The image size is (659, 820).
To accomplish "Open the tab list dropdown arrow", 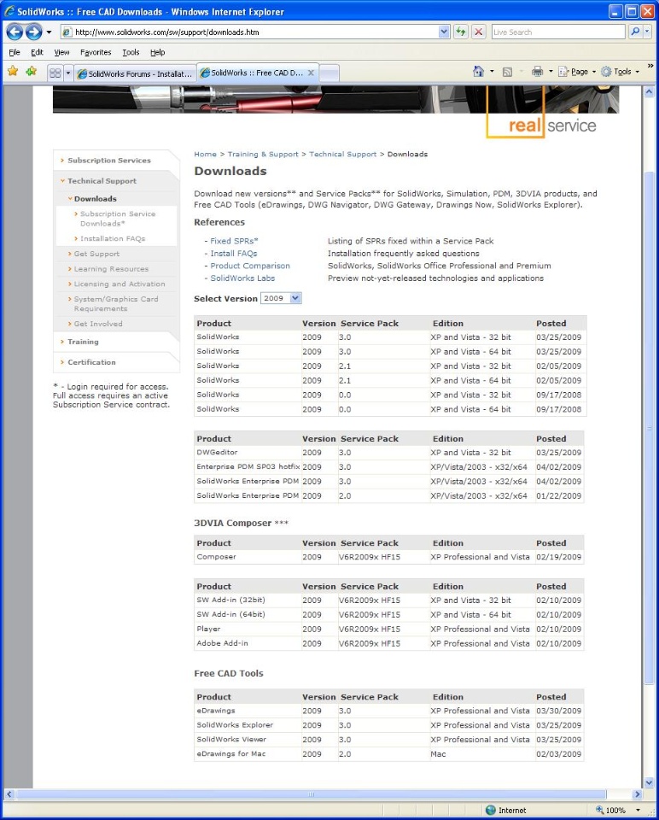I will coord(68,73).
